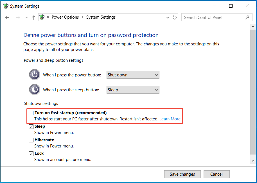Click the sleep button icon graphic
257x183 pixels.
(x=34, y=89)
